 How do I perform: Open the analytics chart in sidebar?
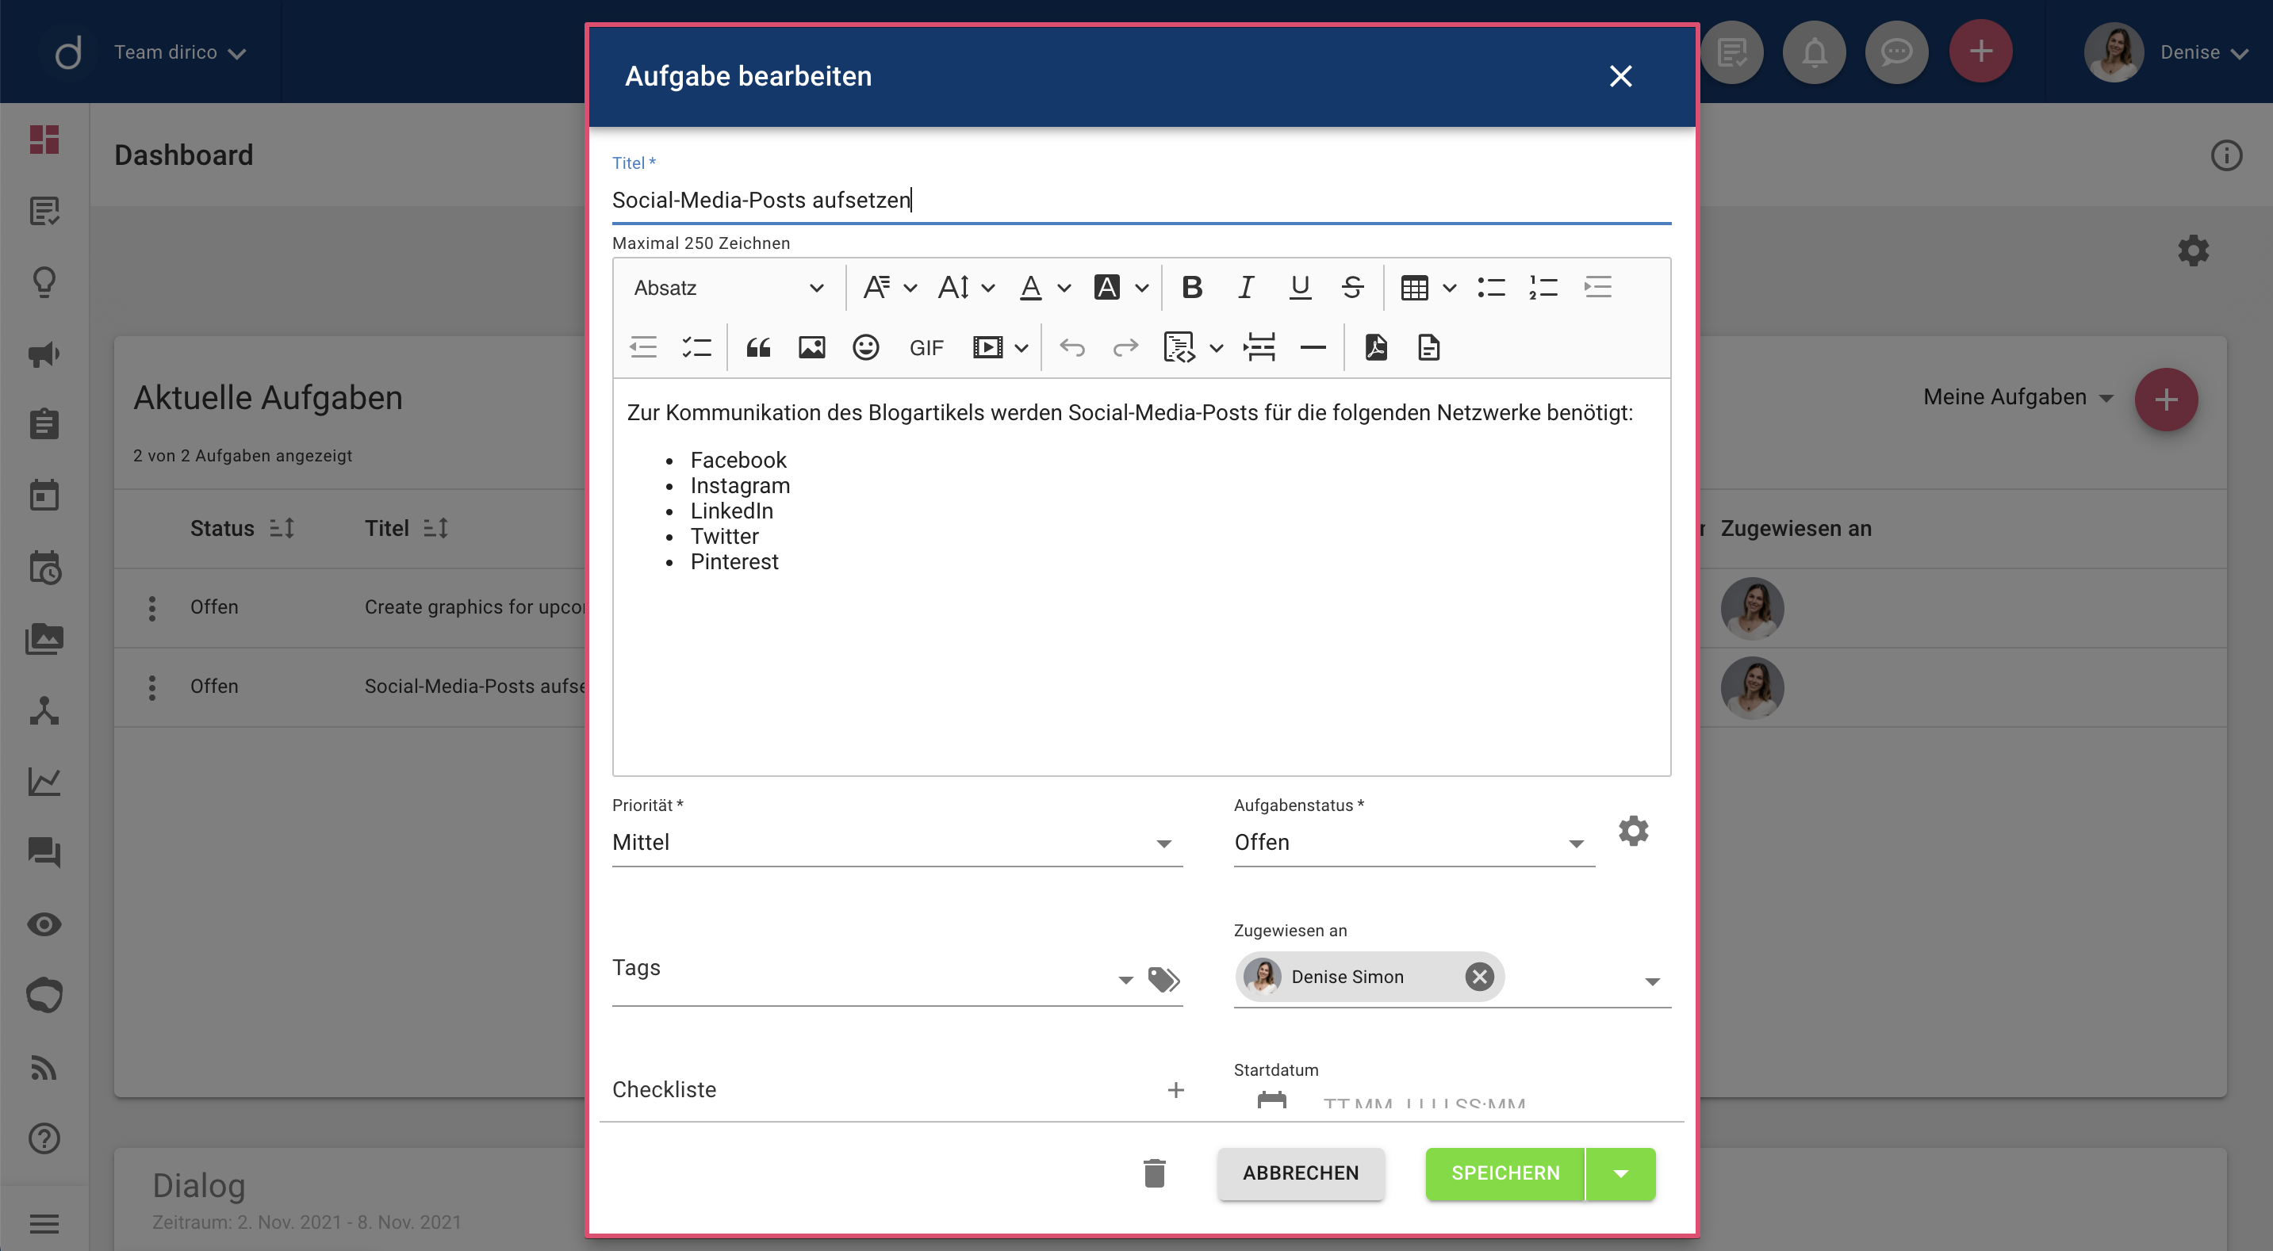coord(44,782)
